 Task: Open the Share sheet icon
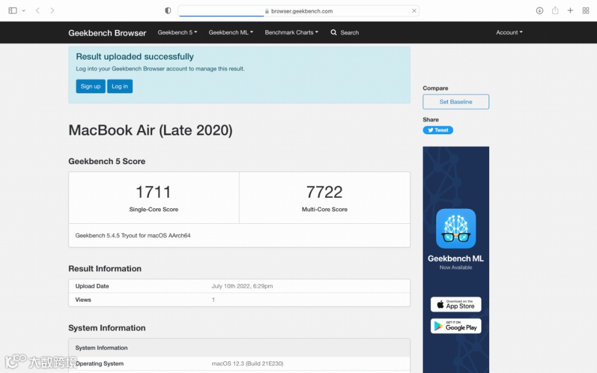click(555, 10)
